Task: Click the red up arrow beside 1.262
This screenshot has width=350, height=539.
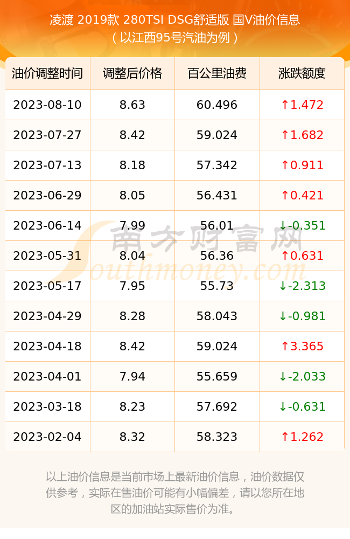Action: [285, 437]
